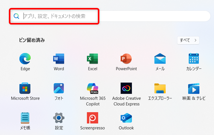Image resolution: width=214 pixels, height=135 pixels.
Task: Launch Microsoft Store icon
Action: (25, 88)
